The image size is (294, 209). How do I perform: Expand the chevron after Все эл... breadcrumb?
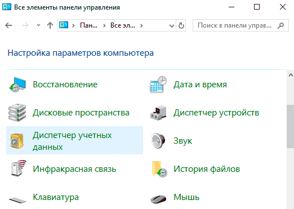(141, 25)
